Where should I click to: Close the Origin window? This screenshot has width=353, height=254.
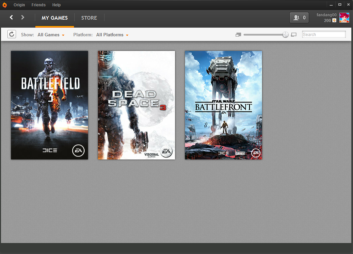(x=348, y=5)
